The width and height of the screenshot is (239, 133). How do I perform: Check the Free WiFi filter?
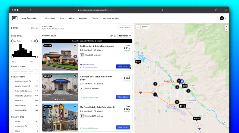coord(13,101)
